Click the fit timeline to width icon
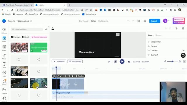Screen dimensions: 187x105 click(x=184, y=62)
